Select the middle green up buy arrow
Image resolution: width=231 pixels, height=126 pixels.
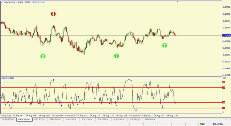[x=117, y=56]
